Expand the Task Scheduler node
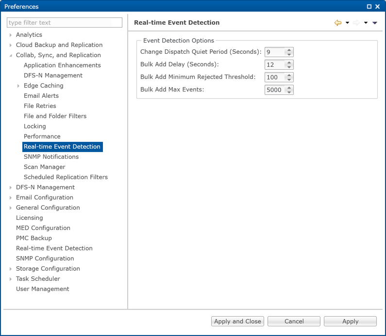 click(11, 279)
